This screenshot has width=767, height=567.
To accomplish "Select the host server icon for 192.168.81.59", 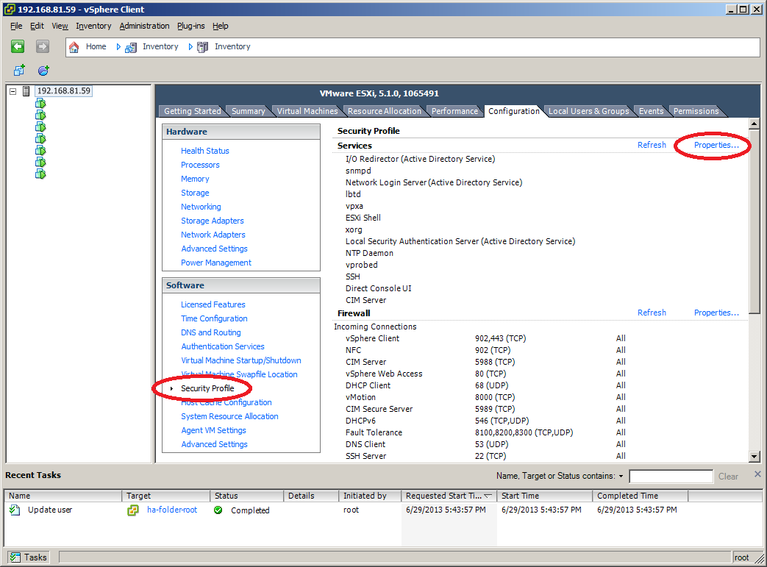I will click(x=26, y=91).
